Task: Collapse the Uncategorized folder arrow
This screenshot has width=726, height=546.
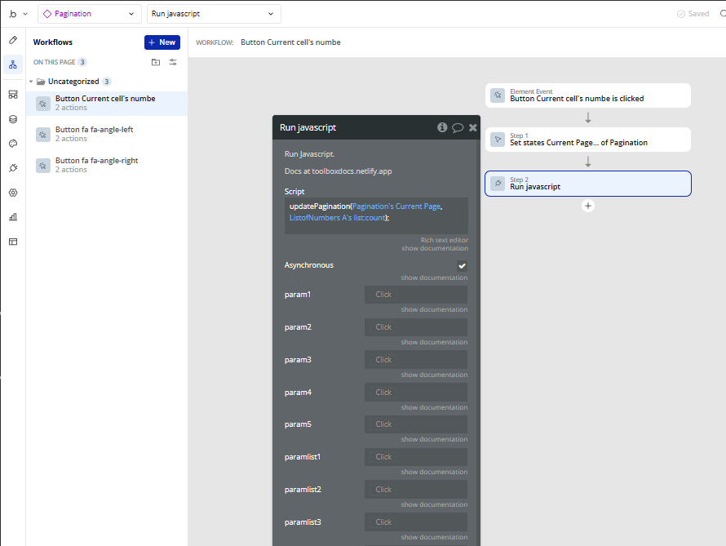Action: pyautogui.click(x=31, y=82)
